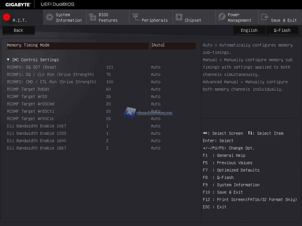Click the System Information gear icon
Viewport: 302px width, 226px height.
tap(50, 17)
